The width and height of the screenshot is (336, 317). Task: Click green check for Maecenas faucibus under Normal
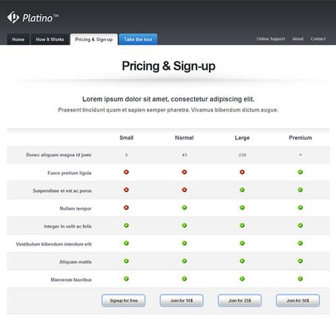[184, 279]
